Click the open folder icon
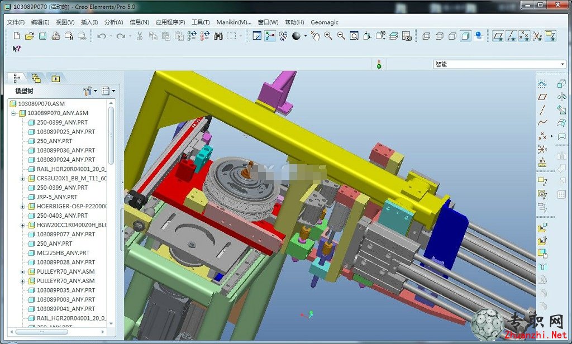This screenshot has height=344, width=572. point(30,36)
